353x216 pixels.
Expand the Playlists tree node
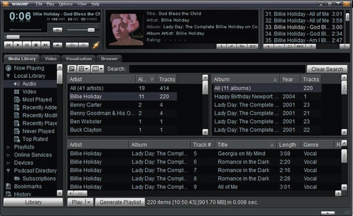pyautogui.click(x=8, y=147)
